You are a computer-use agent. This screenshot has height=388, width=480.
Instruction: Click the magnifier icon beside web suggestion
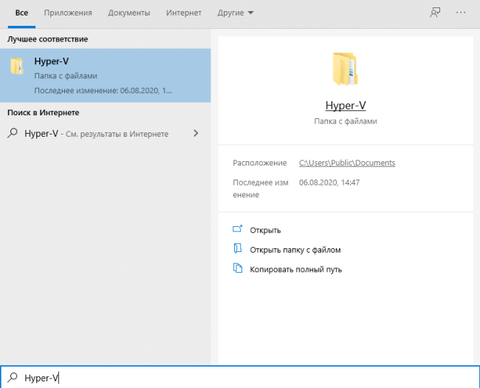point(13,133)
